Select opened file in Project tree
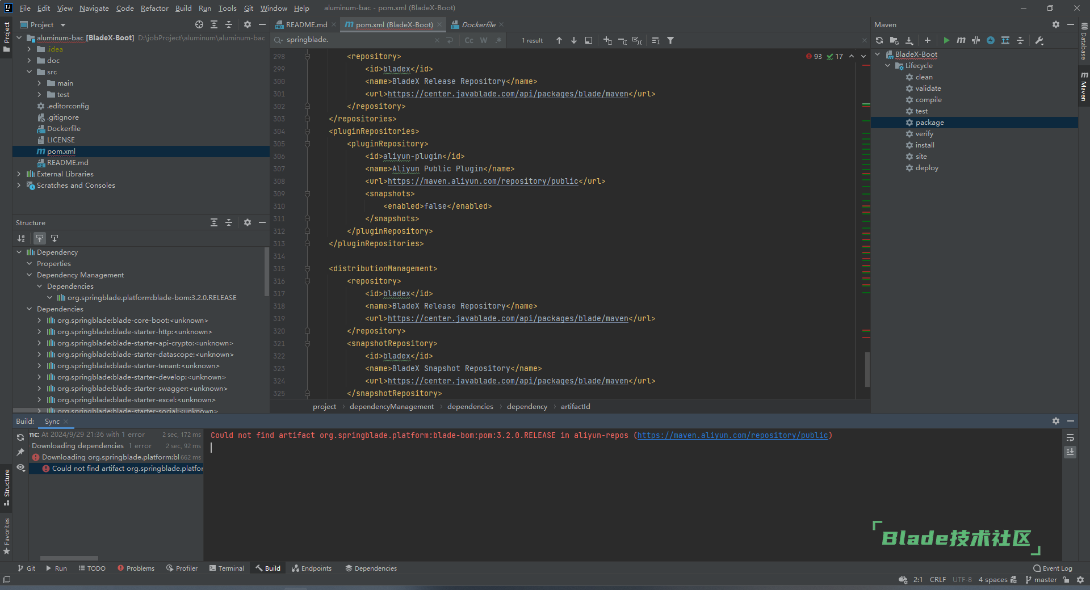 point(199,24)
